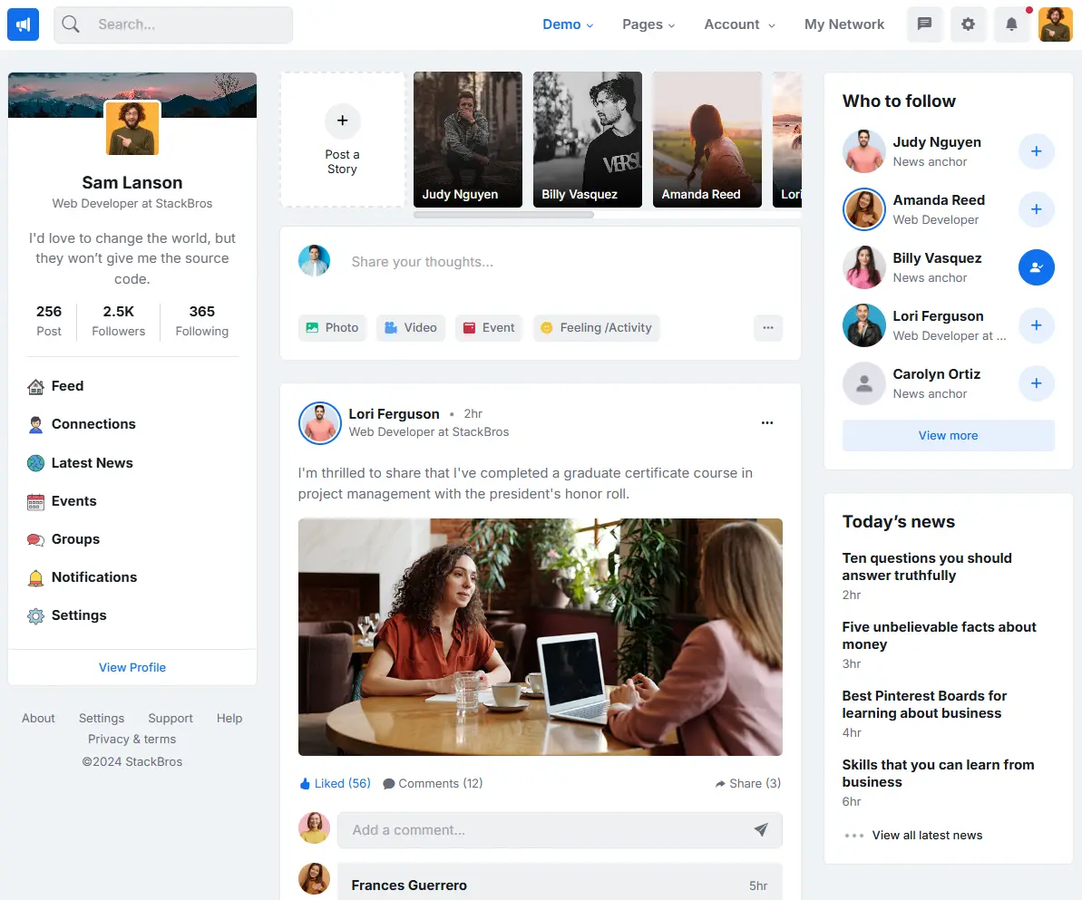Follow Carolyn Ortiz with plus button
1082x900 pixels.
pyautogui.click(x=1036, y=382)
